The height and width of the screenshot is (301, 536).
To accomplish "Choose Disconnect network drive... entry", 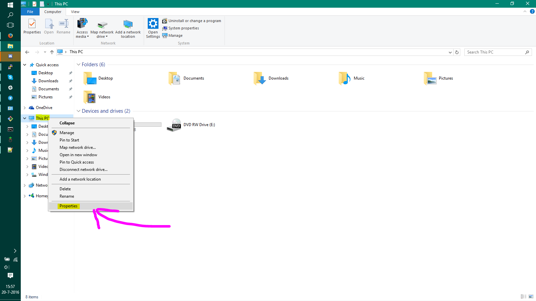I will point(91,170).
